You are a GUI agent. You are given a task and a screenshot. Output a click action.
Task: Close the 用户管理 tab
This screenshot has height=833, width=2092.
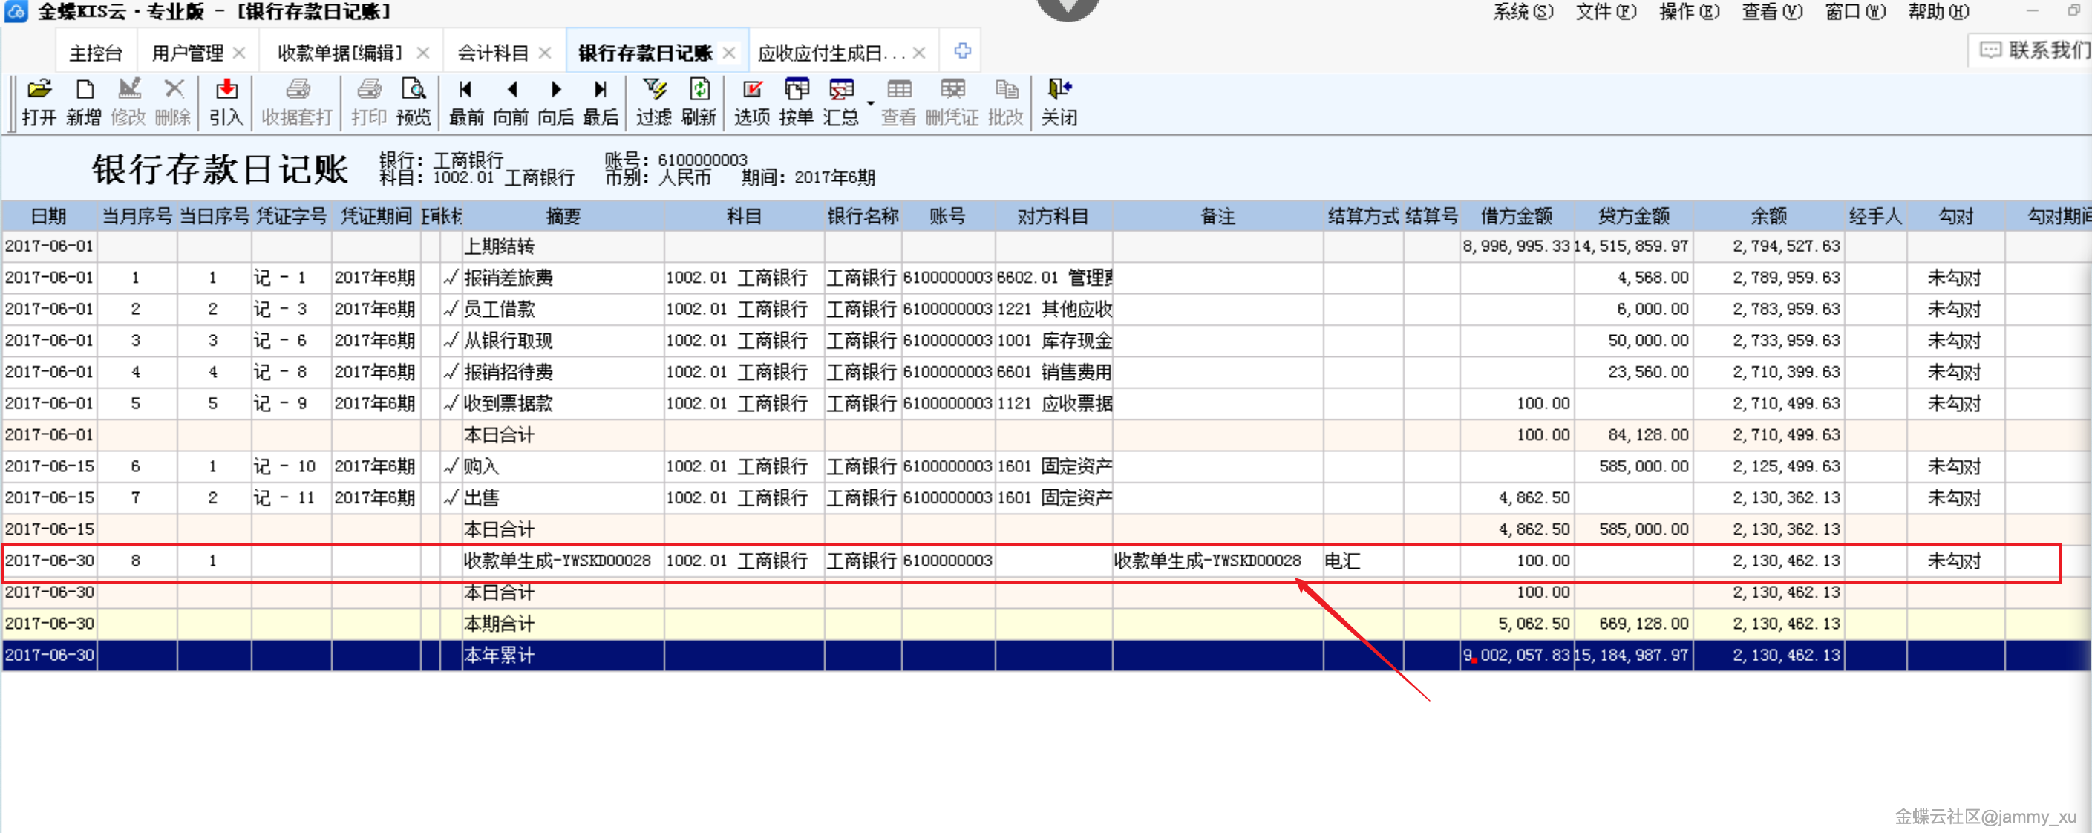(239, 53)
